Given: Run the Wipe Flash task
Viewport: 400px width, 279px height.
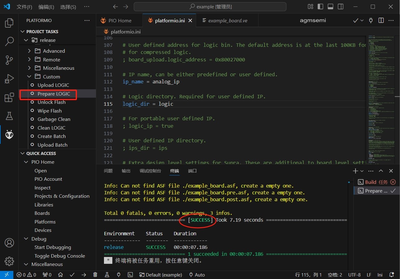Looking at the screenshot, I should coord(50,111).
